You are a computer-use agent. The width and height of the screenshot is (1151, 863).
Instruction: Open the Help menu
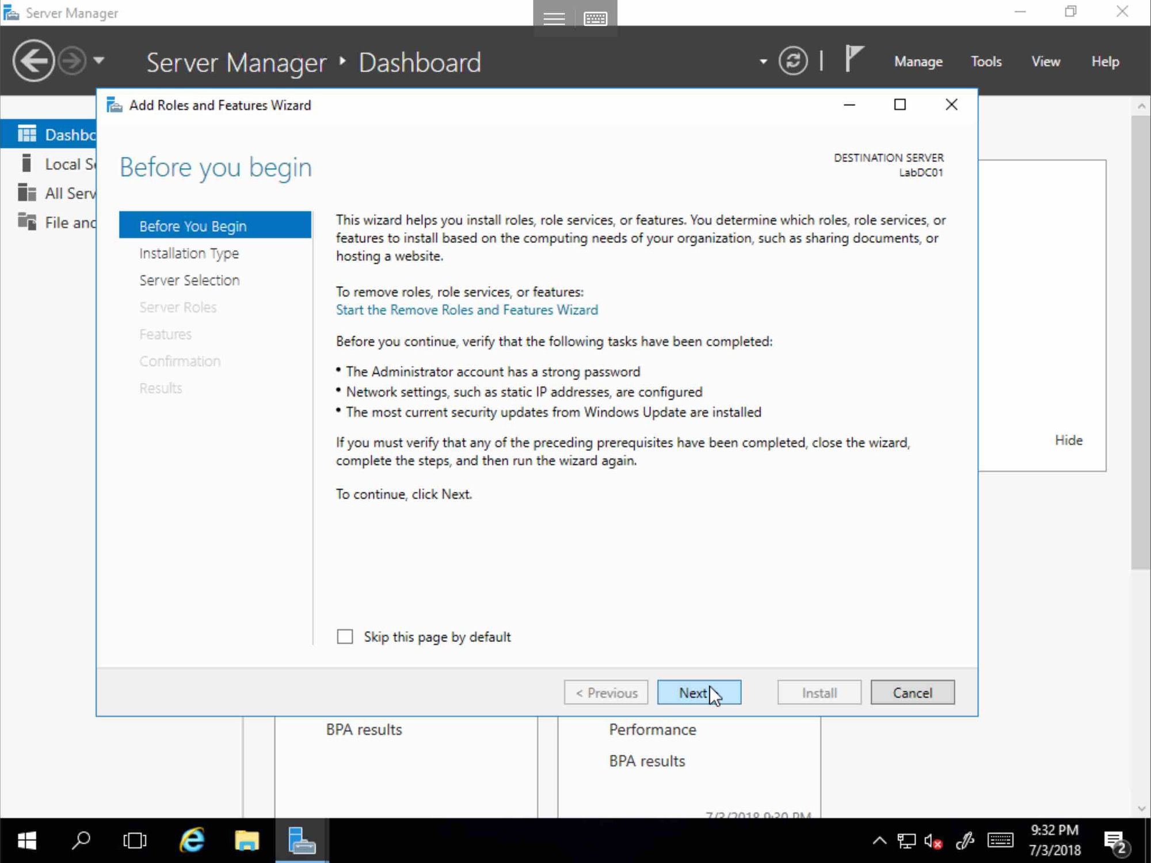point(1105,62)
